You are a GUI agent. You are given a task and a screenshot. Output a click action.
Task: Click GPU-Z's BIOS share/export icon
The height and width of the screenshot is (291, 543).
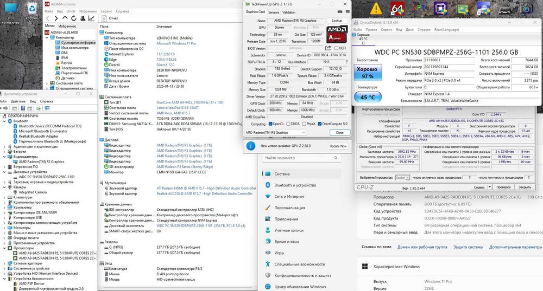coord(328,48)
